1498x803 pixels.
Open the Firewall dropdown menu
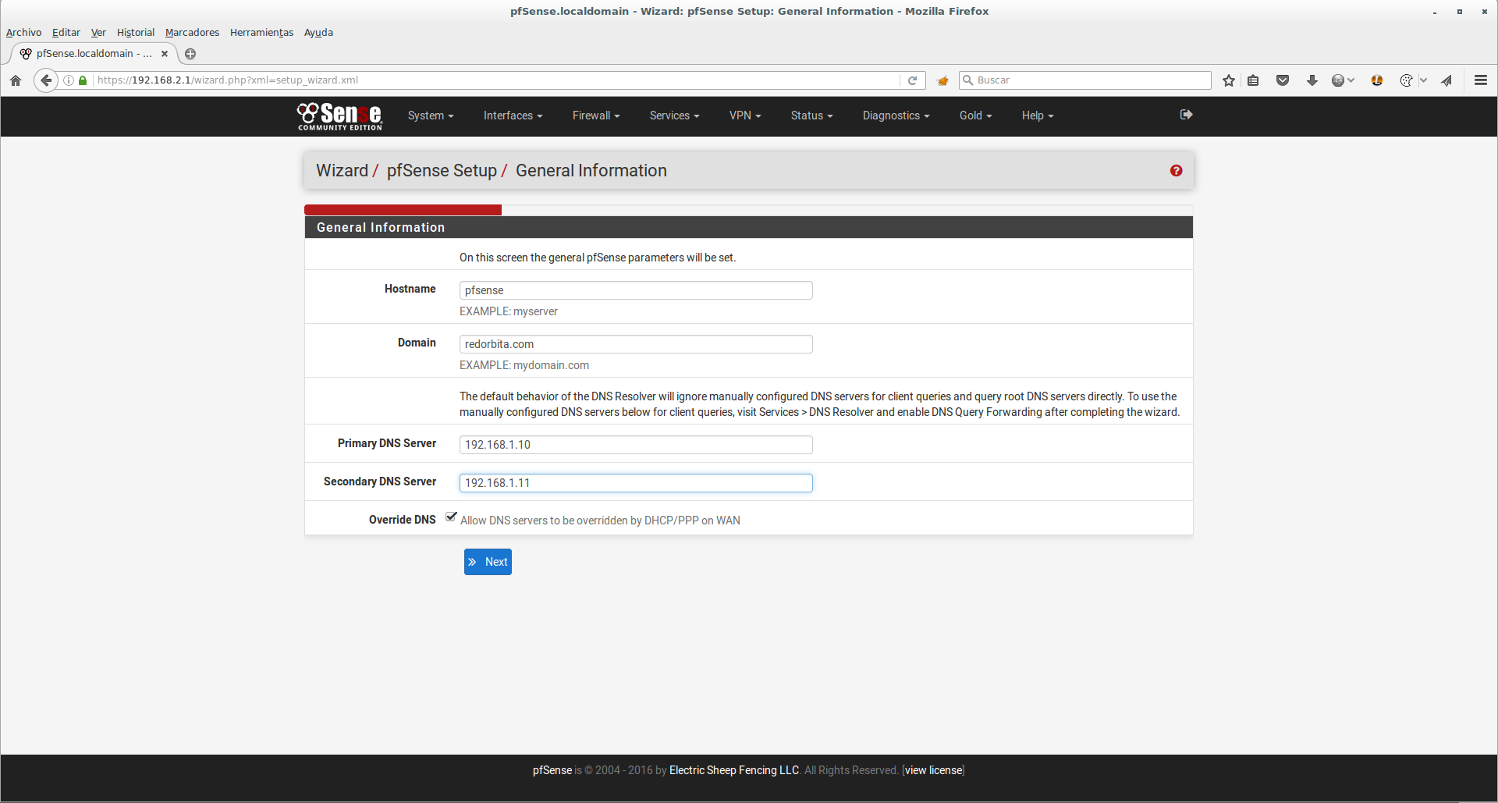[x=595, y=115]
